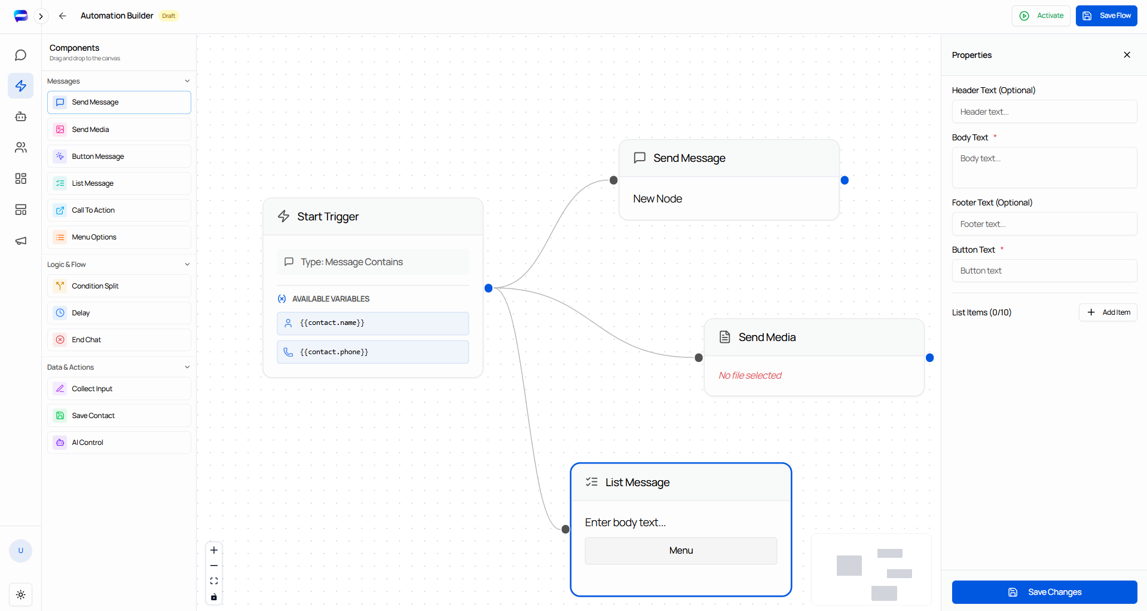The image size is (1147, 611).
Task: Click the zoom out minus control
Action: coord(214,566)
